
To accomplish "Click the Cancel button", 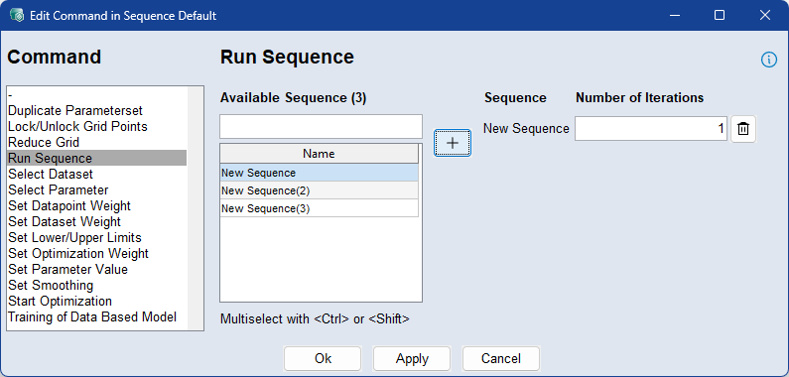I will pos(500,358).
